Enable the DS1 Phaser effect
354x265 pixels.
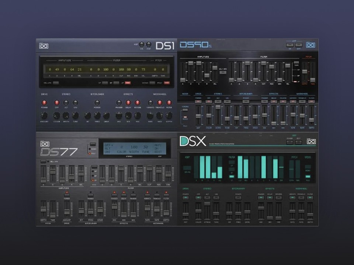119,103
